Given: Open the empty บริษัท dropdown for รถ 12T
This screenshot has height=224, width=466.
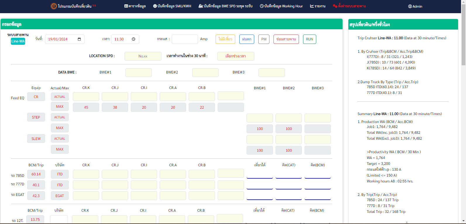Looking at the screenshot, I should (x=59, y=219).
